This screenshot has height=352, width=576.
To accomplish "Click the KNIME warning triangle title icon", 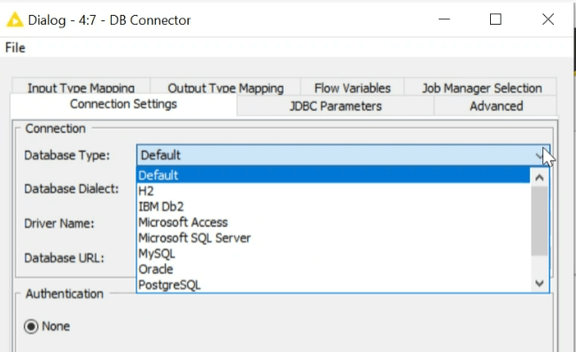I will pyautogui.click(x=15, y=20).
